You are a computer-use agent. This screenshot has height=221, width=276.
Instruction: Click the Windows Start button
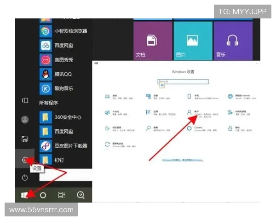coord(24,195)
